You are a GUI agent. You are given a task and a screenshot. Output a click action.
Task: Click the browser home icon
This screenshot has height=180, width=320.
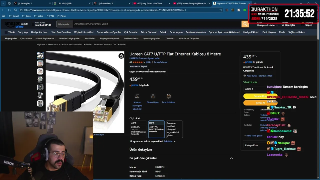click(x=15, y=10)
